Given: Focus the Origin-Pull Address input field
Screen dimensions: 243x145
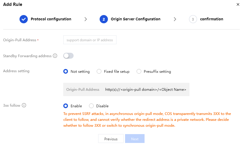Looking at the screenshot, I should pos(90,40).
